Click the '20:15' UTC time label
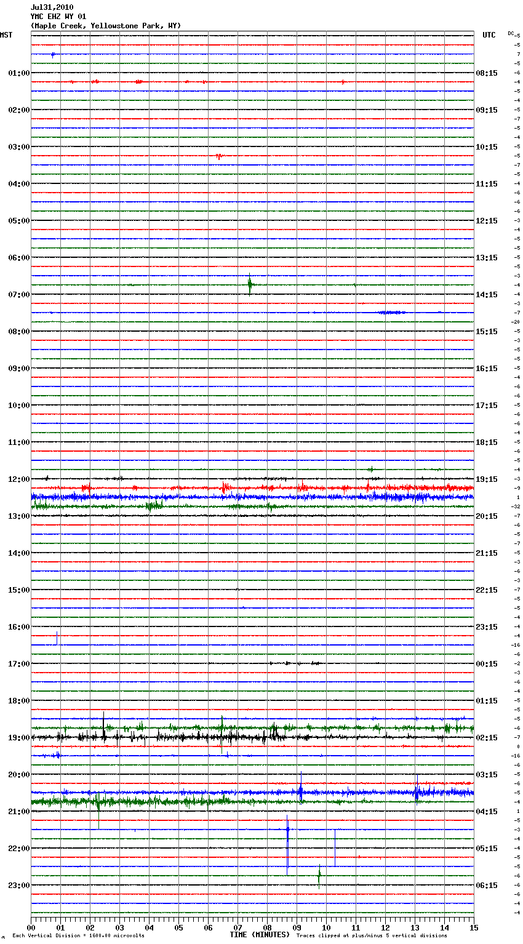The height and width of the screenshot is (944, 523). (487, 516)
